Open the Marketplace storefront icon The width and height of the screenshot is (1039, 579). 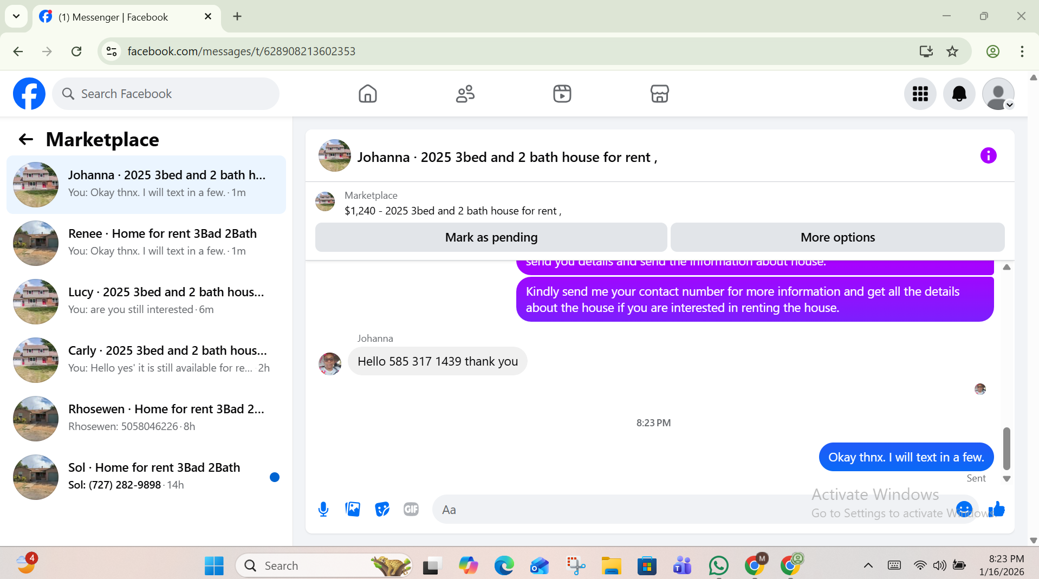pos(659,94)
